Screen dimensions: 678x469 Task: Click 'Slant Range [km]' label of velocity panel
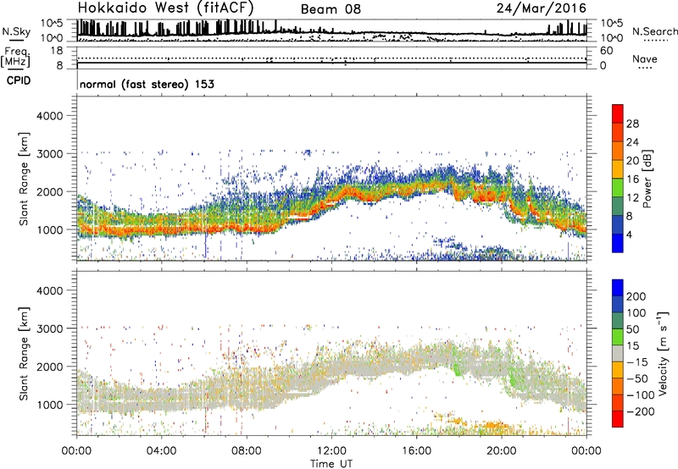coord(24,354)
